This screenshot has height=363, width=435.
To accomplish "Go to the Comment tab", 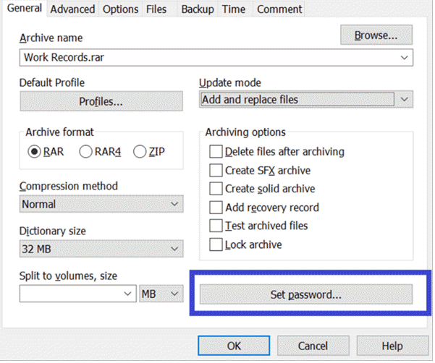I will click(279, 9).
